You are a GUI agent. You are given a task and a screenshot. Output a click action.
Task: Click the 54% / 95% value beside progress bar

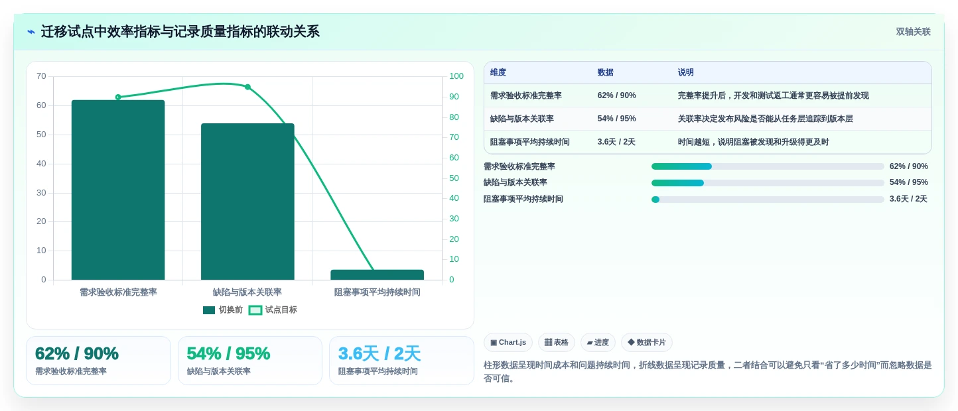(909, 182)
